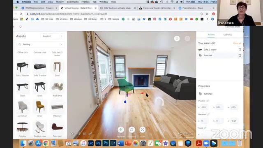Open the Supplied assets source dropdown
The height and width of the screenshot is (148, 263).
point(52,36)
